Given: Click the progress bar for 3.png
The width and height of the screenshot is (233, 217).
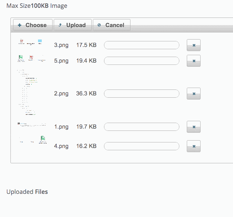Looking at the screenshot, I should coord(142,45).
